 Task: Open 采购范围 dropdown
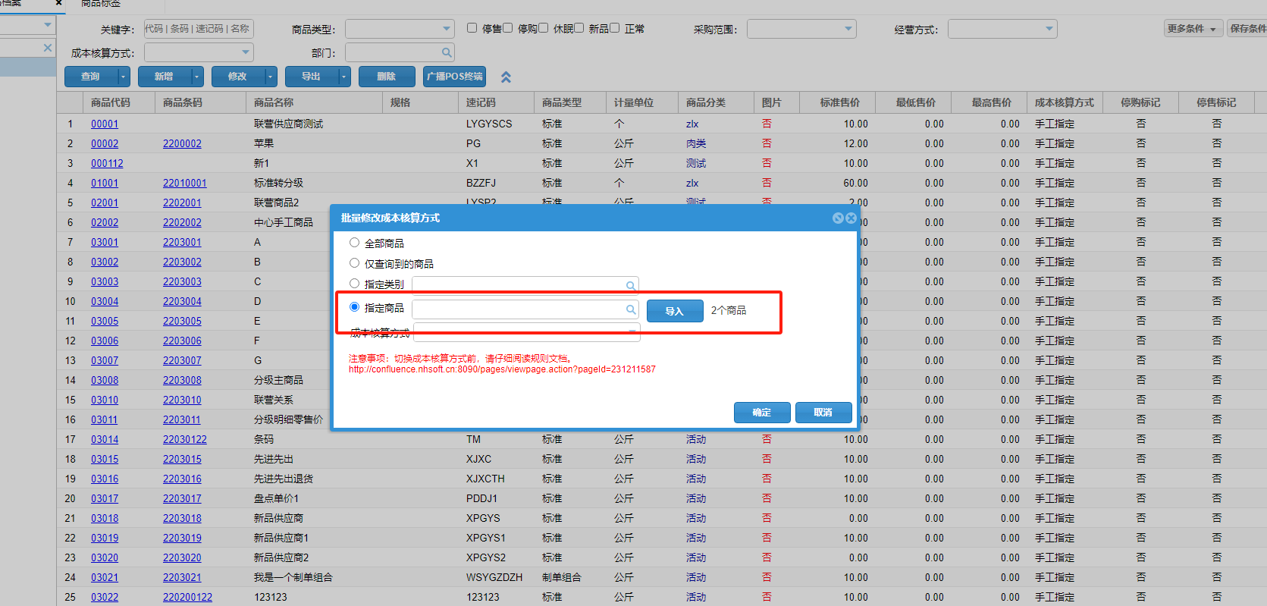click(x=848, y=29)
